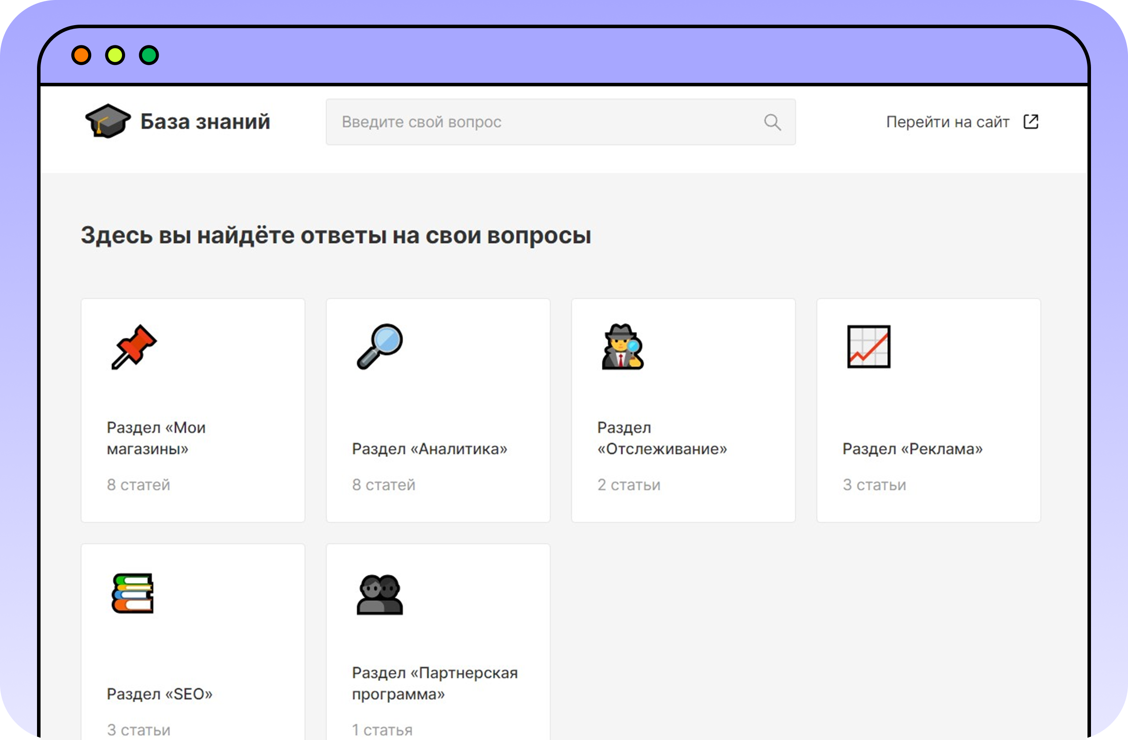Open Раздел «Аналитика» title
1128x740 pixels.
430,449
